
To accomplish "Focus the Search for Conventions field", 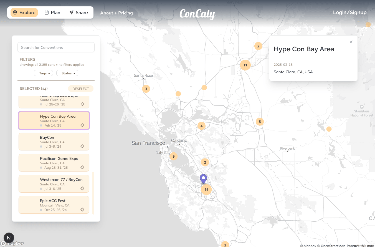I will (x=56, y=47).
